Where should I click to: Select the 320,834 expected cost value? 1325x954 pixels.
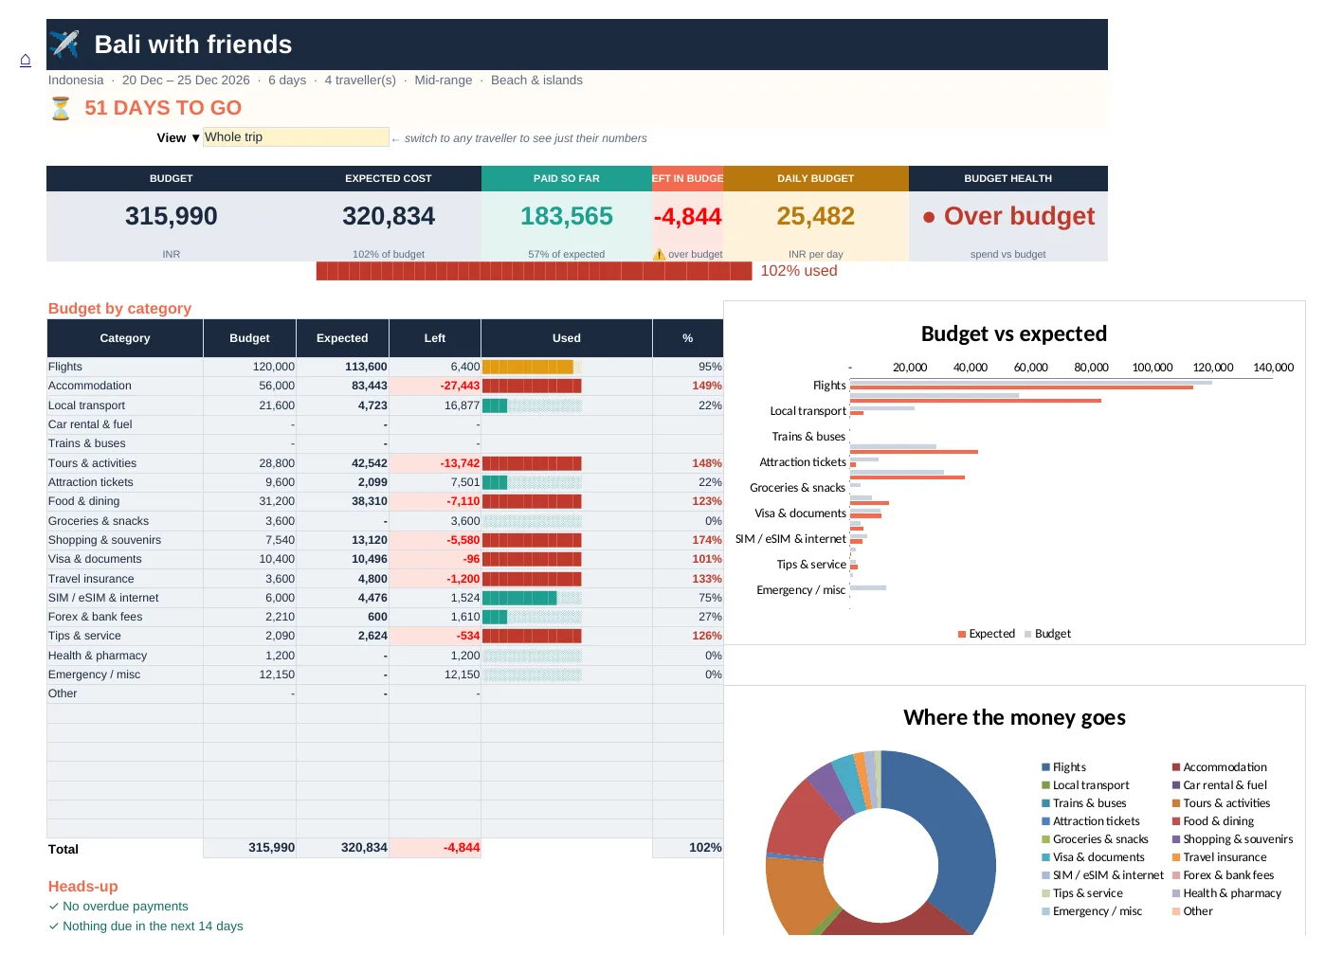coord(389,217)
